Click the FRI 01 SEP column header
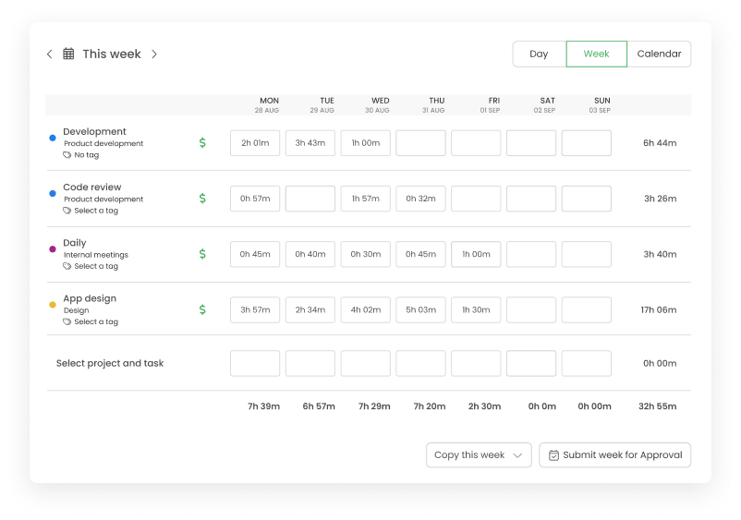This screenshot has width=741, height=520. (490, 105)
